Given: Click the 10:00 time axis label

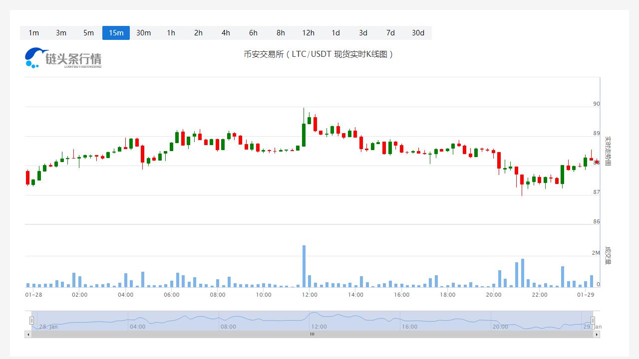Looking at the screenshot, I should (x=264, y=295).
